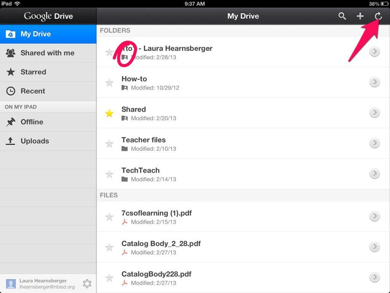The width and height of the screenshot is (390, 293).
Task: Tap the folder icon under Teacher files
Action: 125,149
